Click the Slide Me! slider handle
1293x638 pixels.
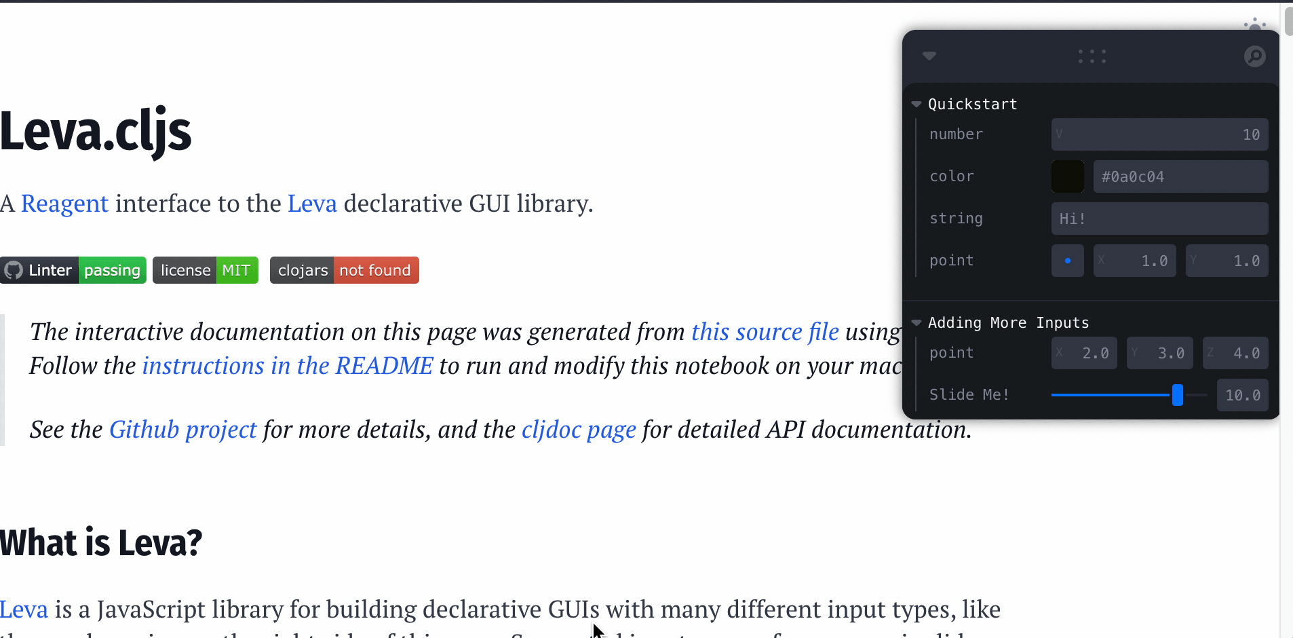[x=1178, y=395]
